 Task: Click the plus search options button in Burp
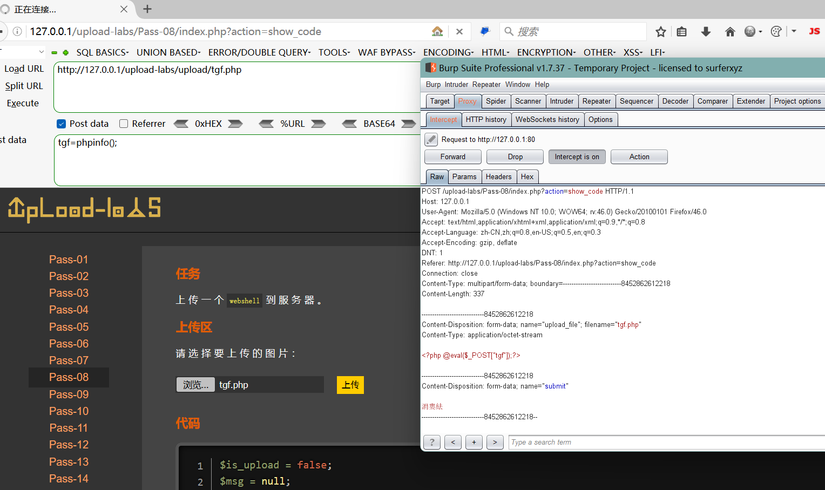pos(474,443)
